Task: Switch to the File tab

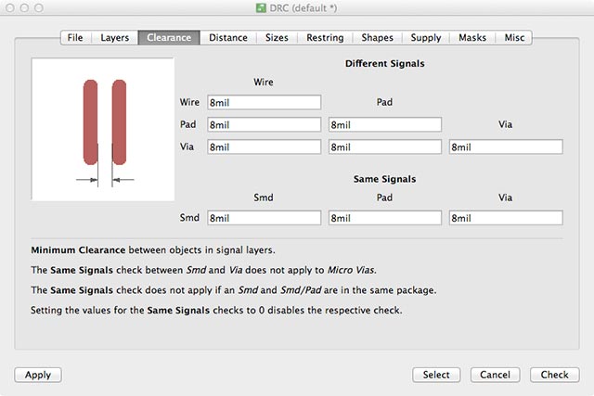Action: pos(75,38)
